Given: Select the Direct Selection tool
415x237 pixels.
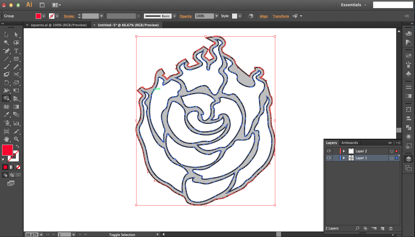Looking at the screenshot, I should (x=16, y=35).
